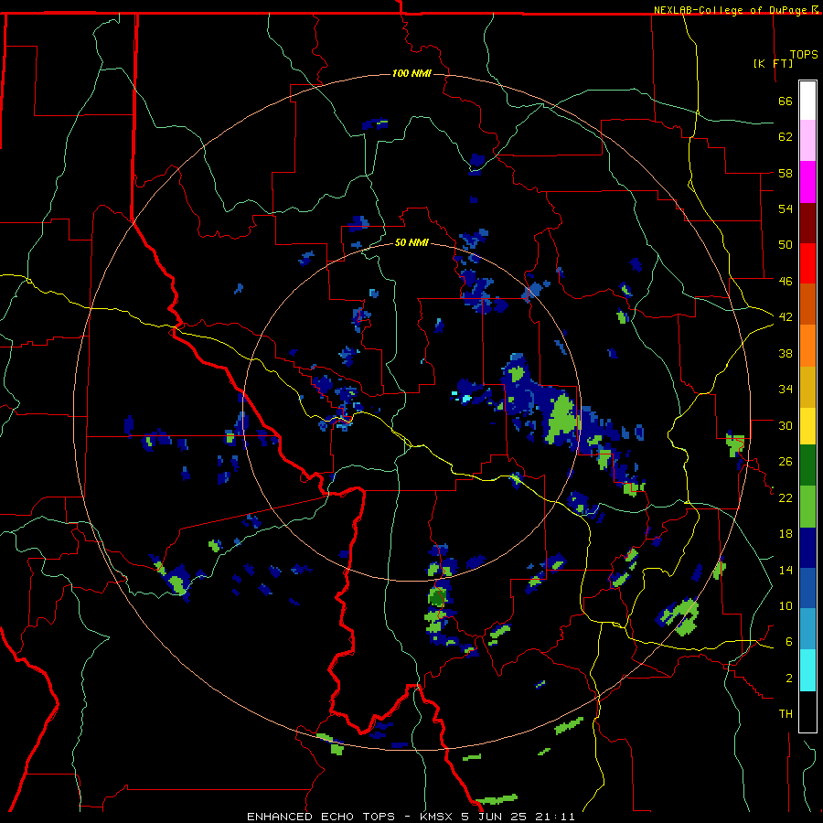Click the scale value '10'

tap(786, 605)
